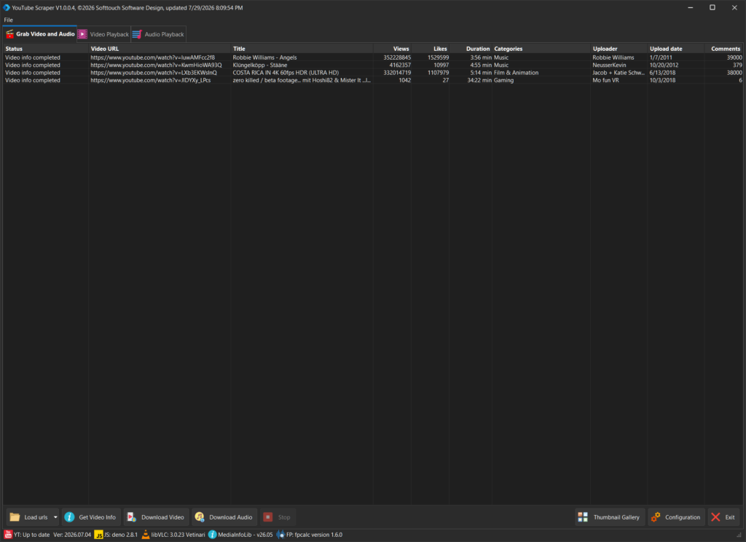
Task: Switch to Video Playback tab
Action: pyautogui.click(x=103, y=34)
